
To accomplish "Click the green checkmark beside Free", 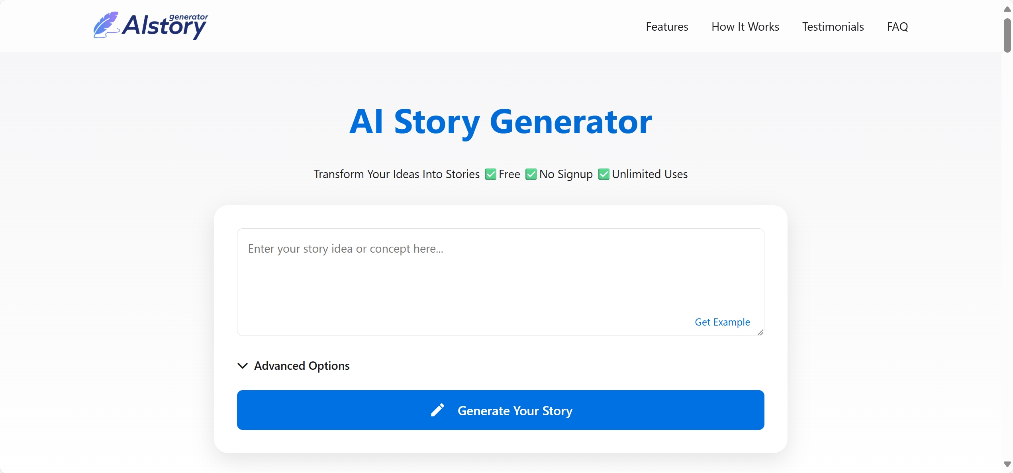I will (x=490, y=174).
